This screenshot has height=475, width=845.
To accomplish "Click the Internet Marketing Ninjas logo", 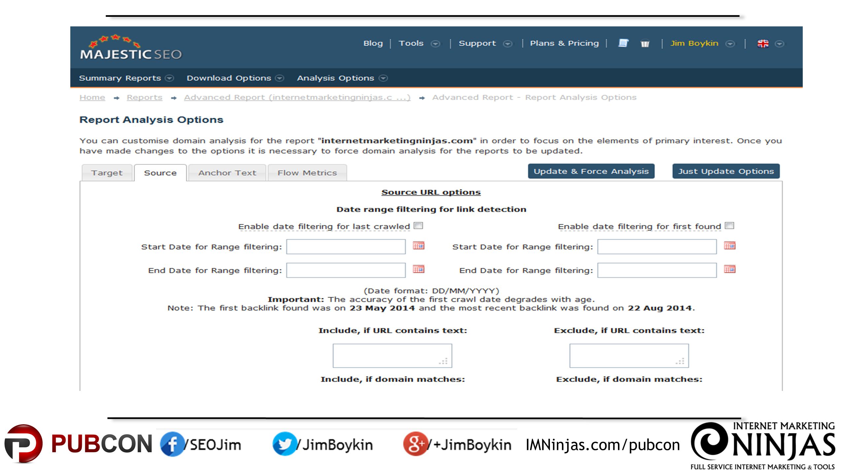I will tap(763, 445).
